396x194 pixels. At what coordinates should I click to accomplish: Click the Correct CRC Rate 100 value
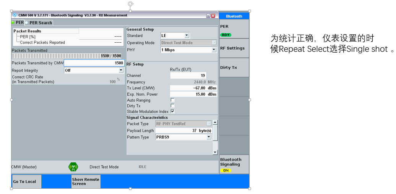coord(113,82)
